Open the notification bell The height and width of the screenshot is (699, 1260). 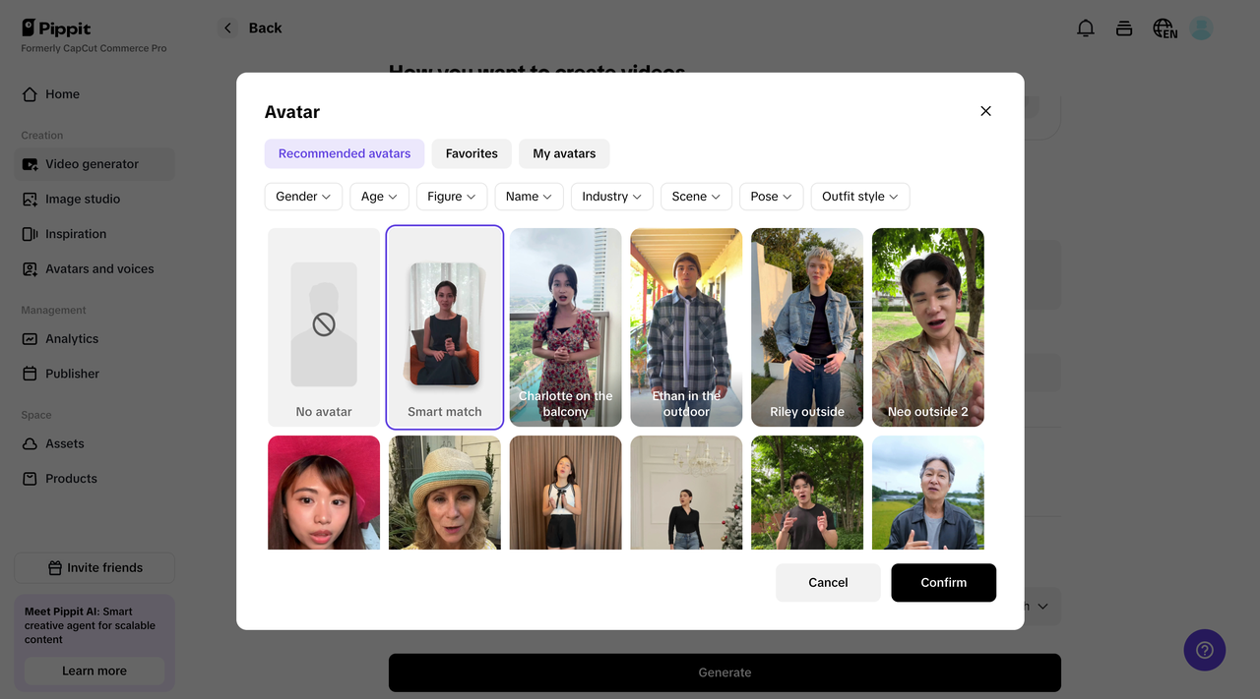pos(1086,28)
